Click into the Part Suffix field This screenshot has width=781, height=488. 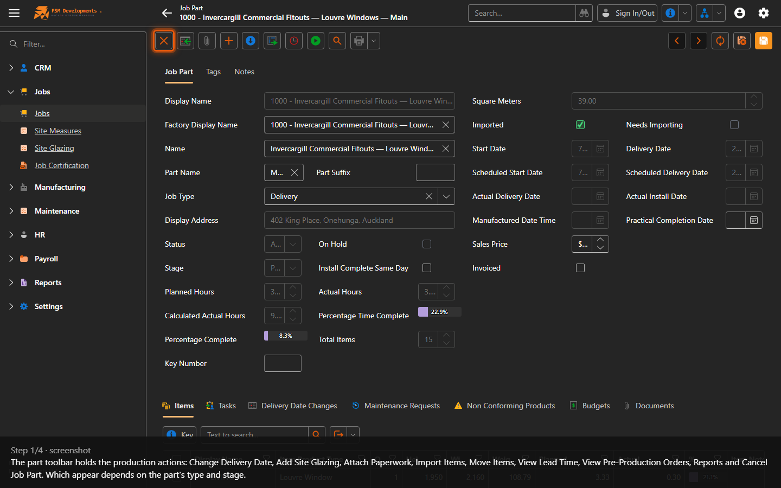coord(436,172)
